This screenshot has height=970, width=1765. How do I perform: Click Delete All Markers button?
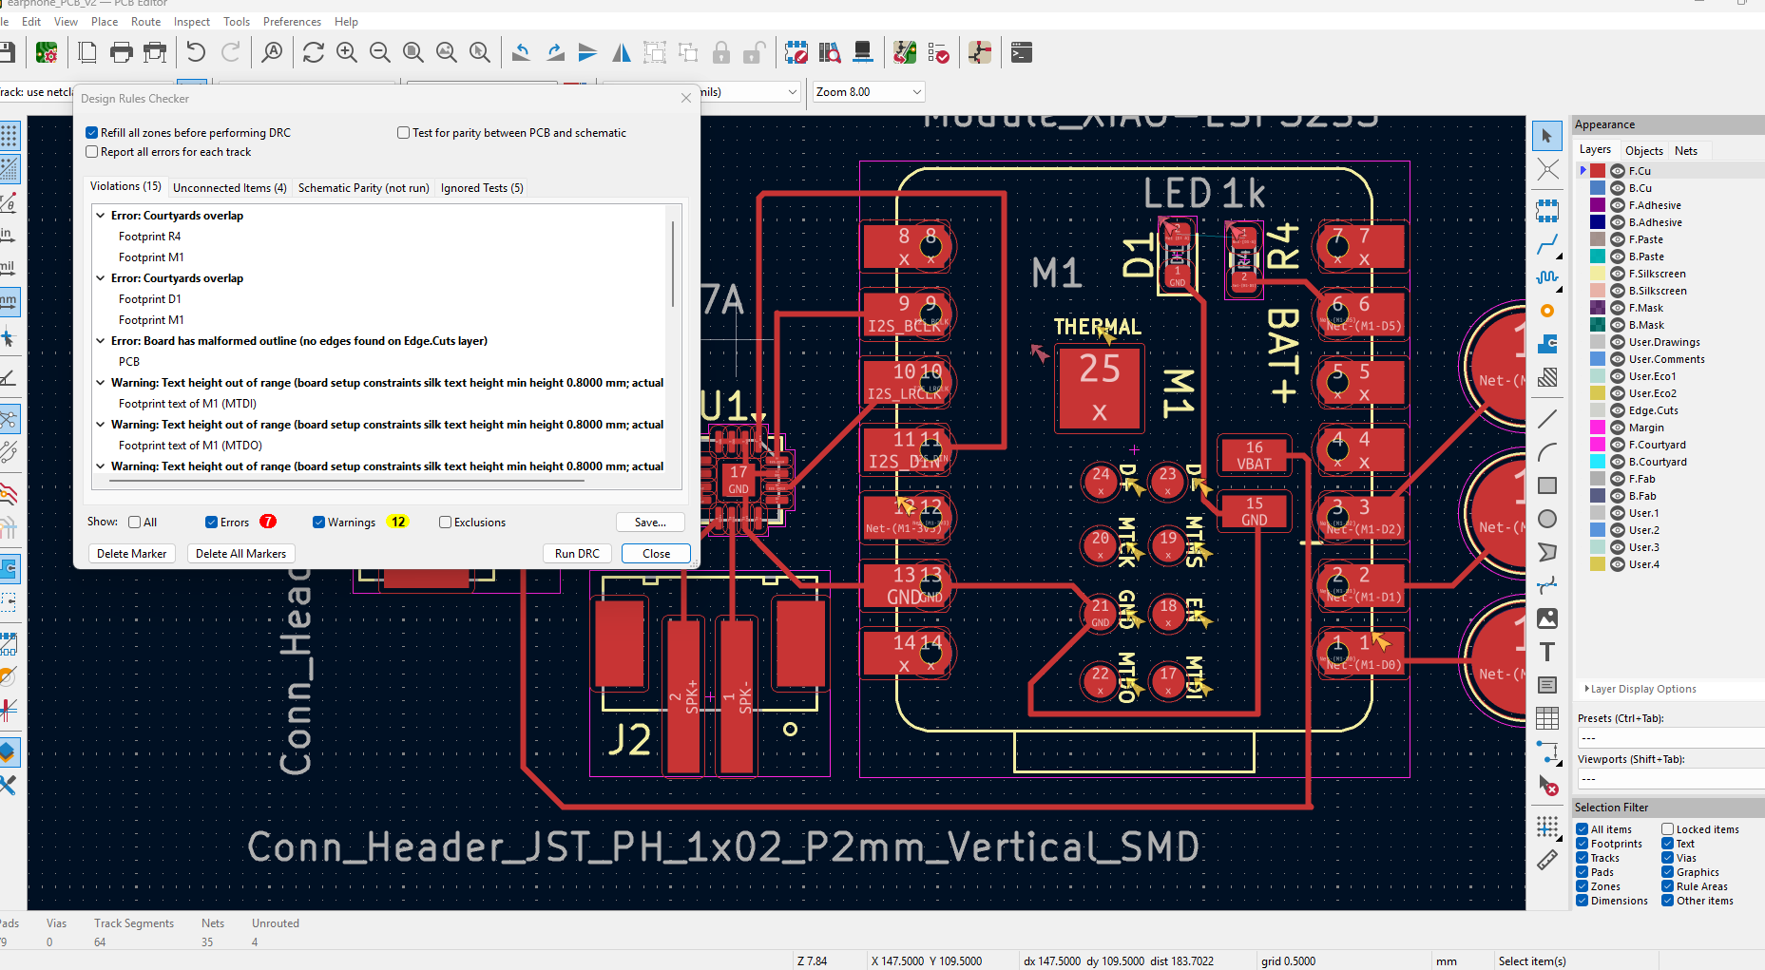point(240,554)
